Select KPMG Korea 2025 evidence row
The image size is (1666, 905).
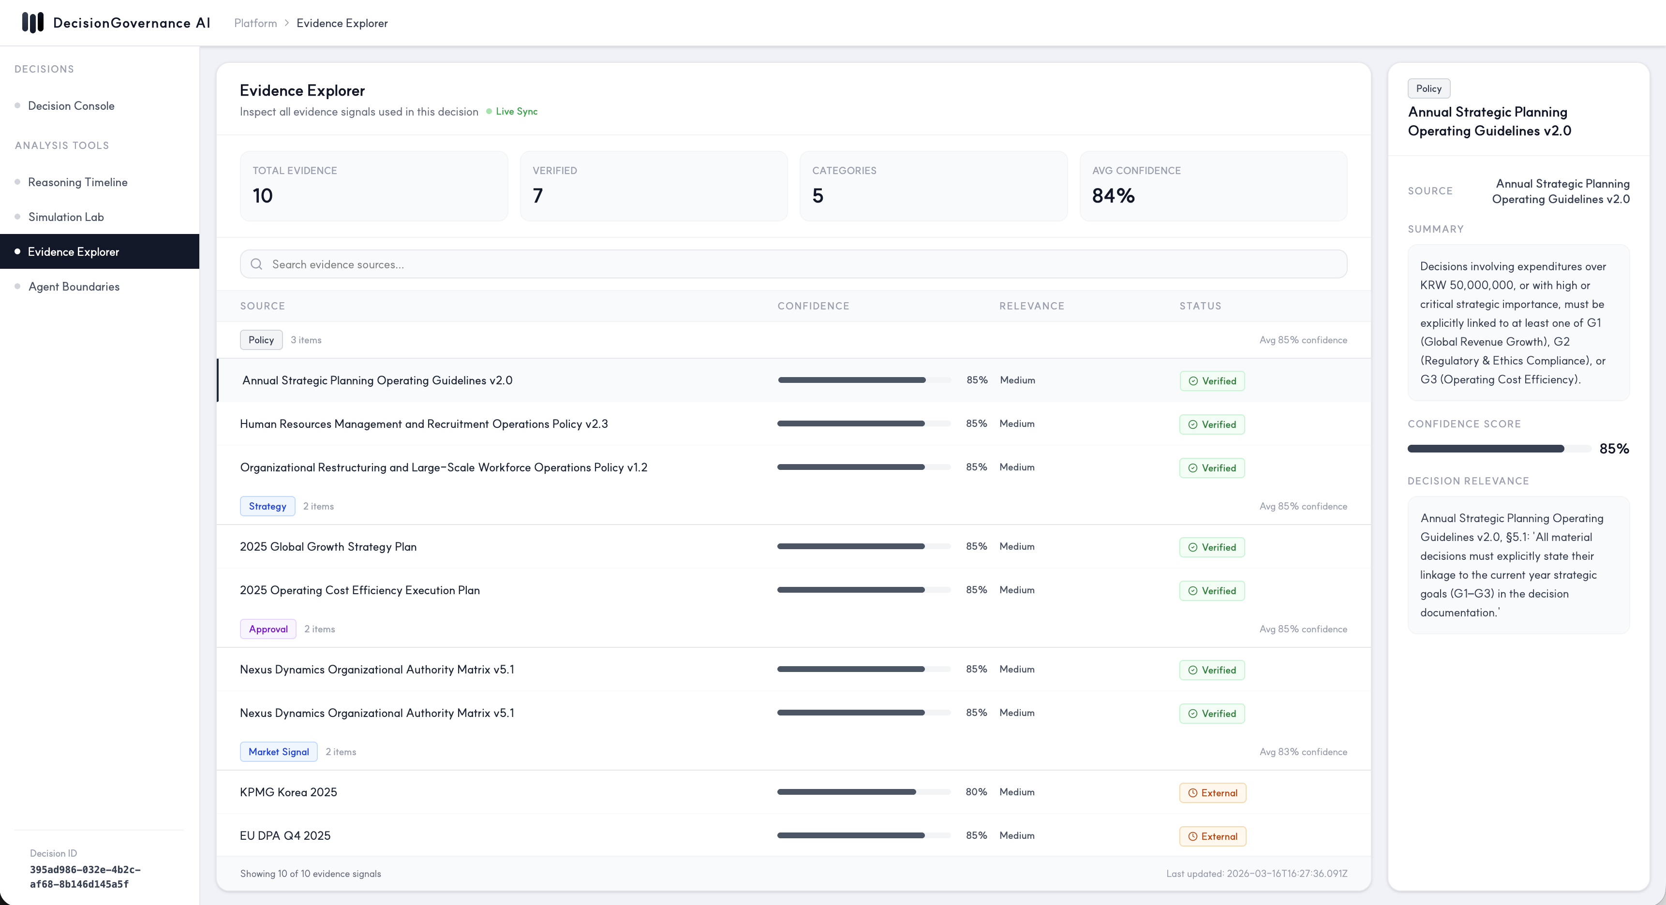pos(793,792)
